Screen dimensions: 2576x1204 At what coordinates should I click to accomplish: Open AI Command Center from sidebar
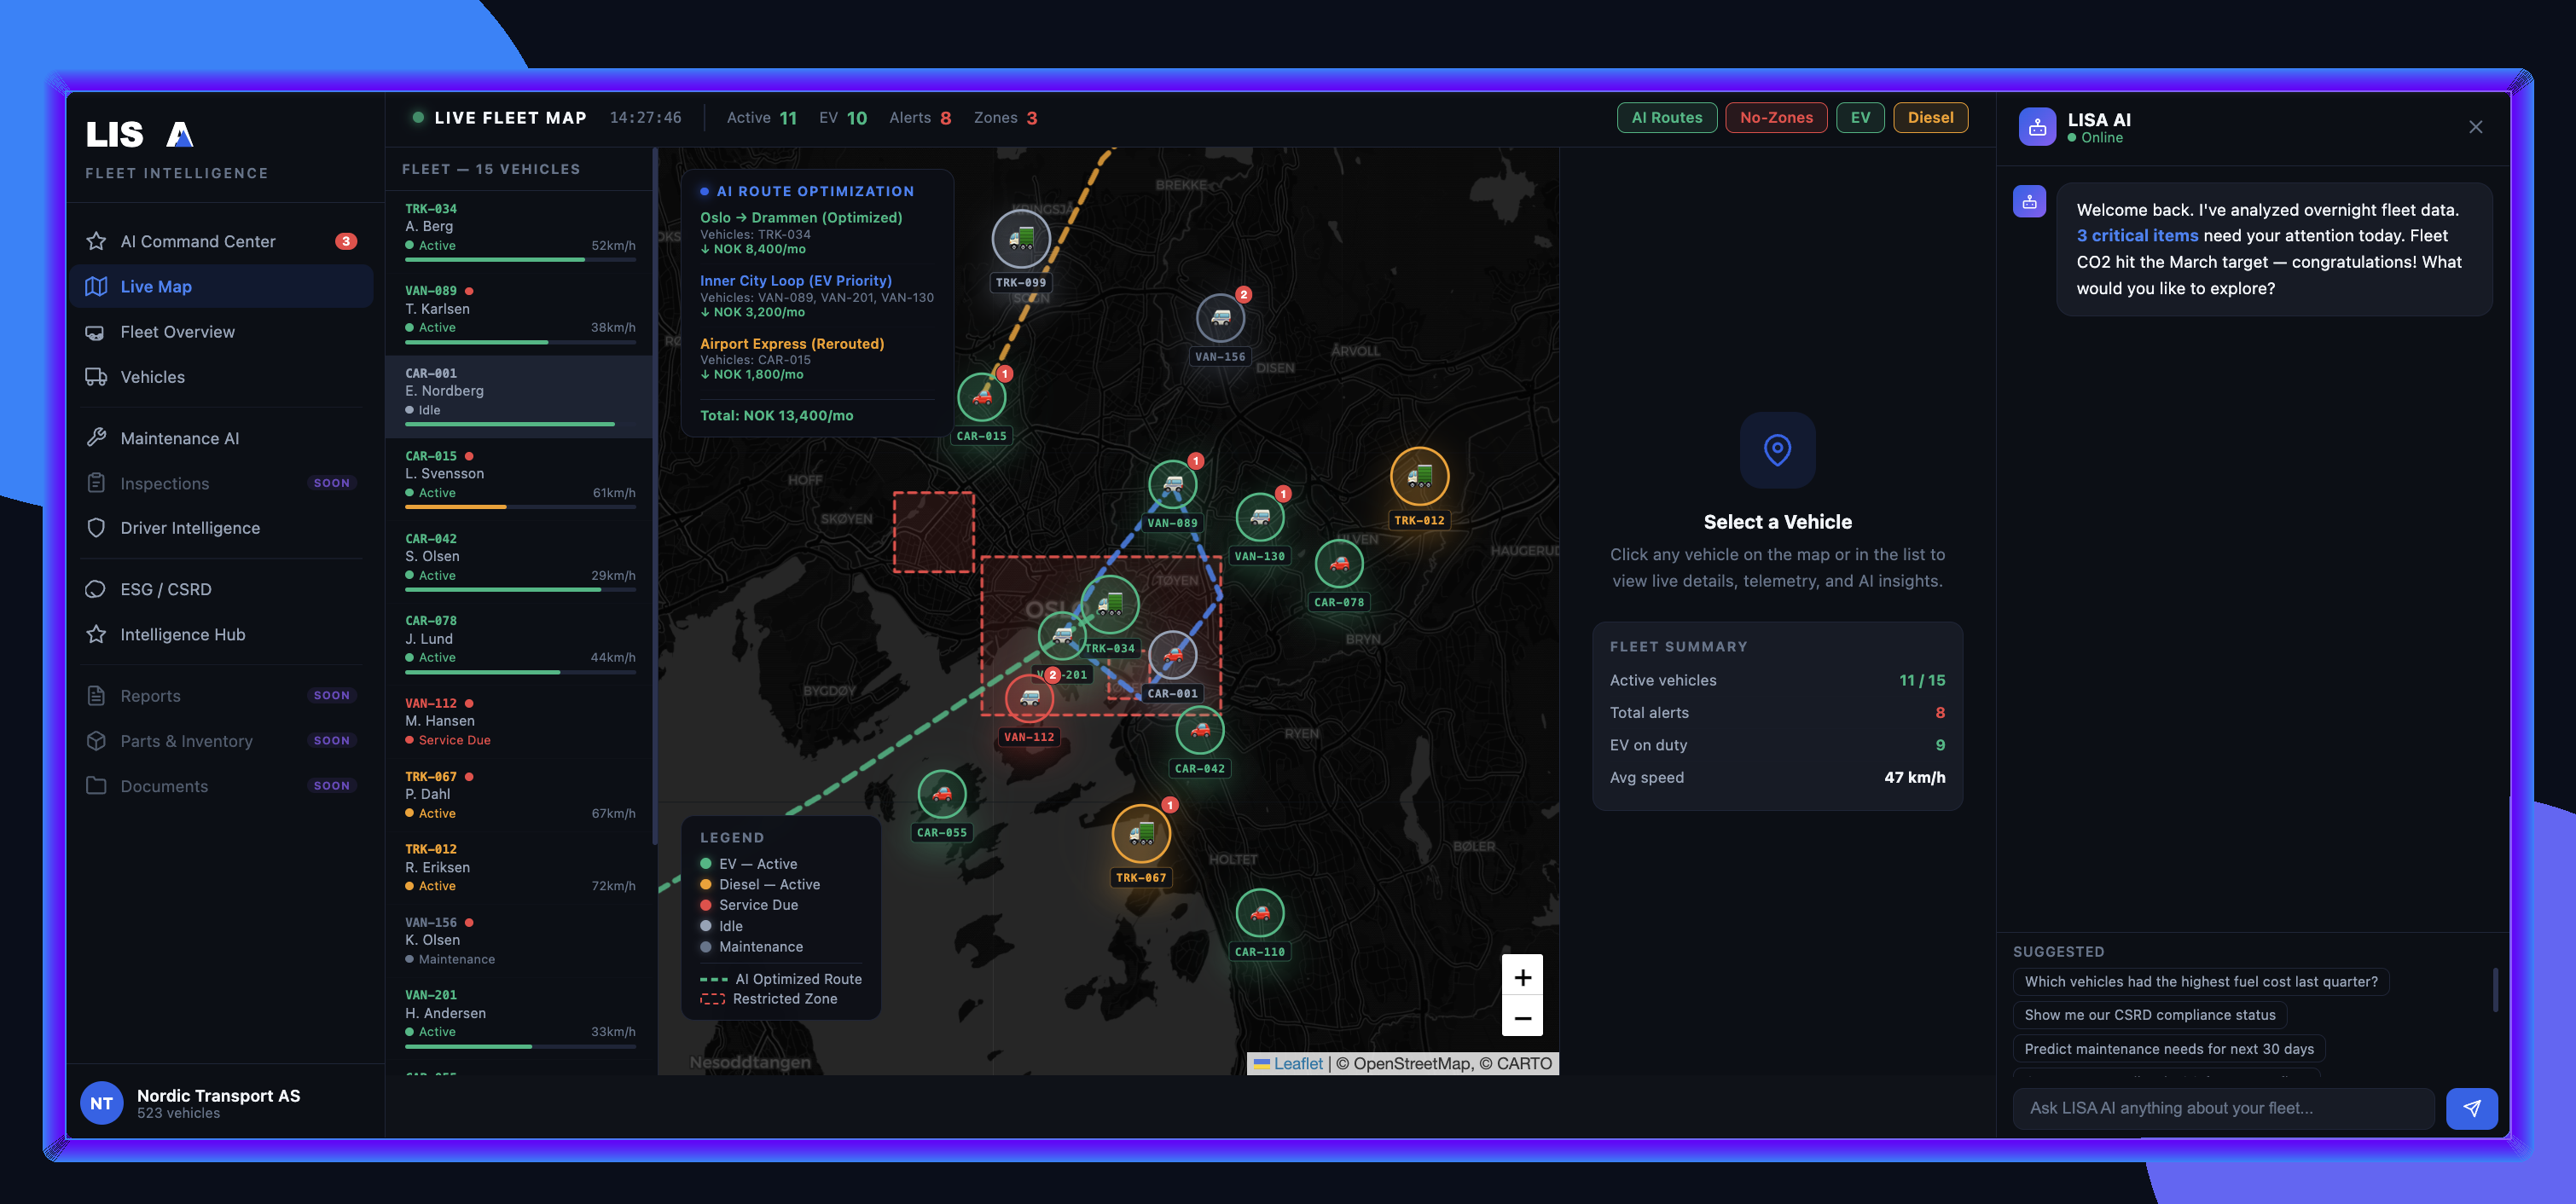tap(198, 241)
